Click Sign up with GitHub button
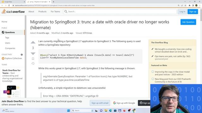This screenshot has width=202, height=113. click(144, 103)
